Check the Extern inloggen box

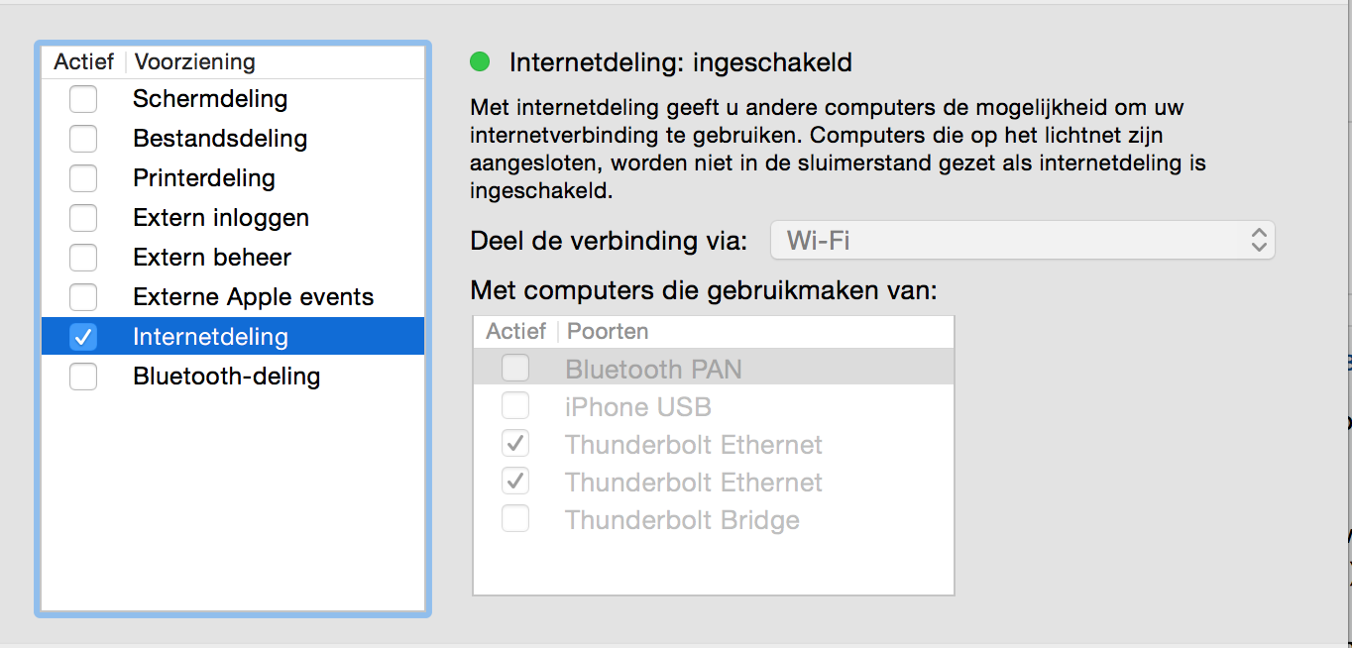[83, 218]
